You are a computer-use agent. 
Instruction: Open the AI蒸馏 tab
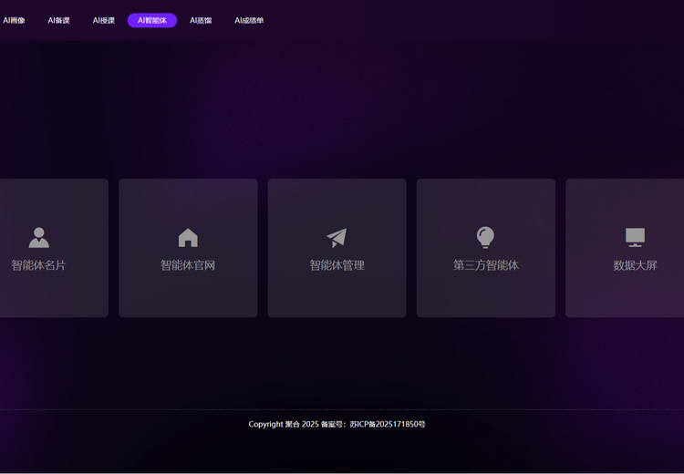(201, 20)
